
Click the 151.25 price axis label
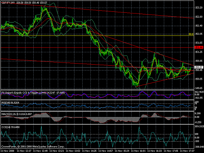pyautogui.click(x=199, y=52)
